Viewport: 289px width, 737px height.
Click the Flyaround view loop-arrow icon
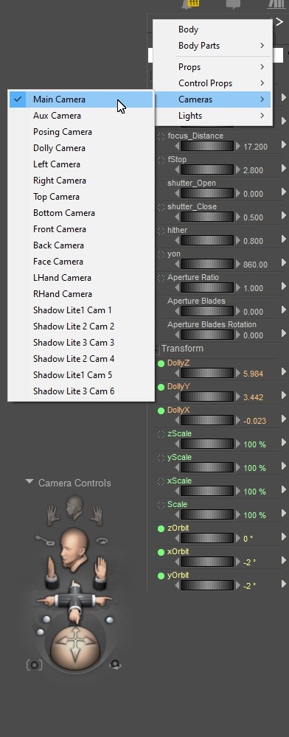(102, 542)
